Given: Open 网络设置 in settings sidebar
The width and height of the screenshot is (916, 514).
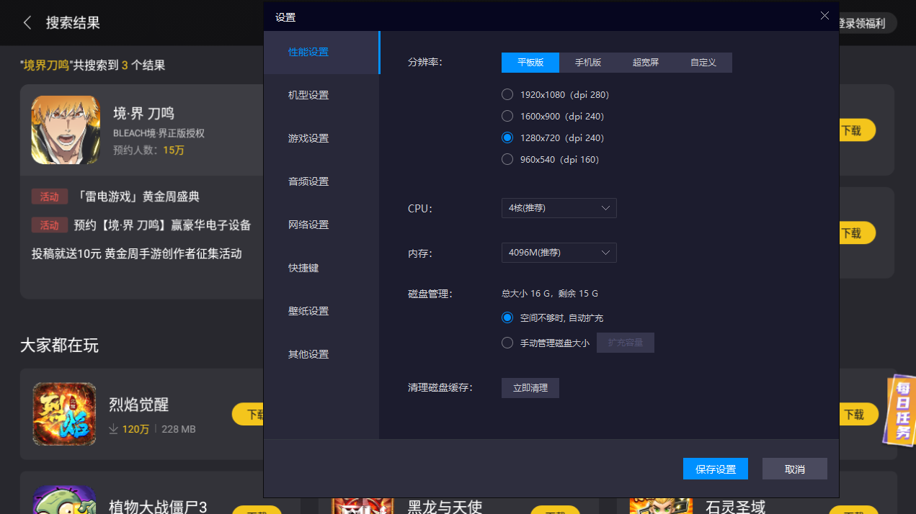Looking at the screenshot, I should pos(321,225).
